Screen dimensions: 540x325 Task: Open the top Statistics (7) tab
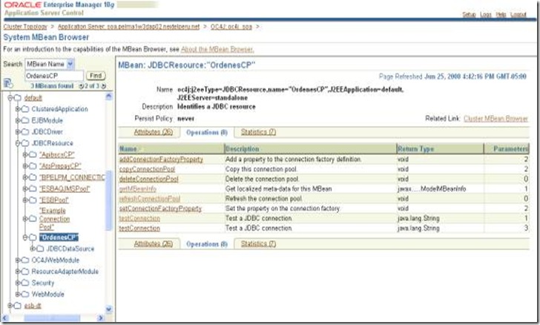pyautogui.click(x=258, y=132)
